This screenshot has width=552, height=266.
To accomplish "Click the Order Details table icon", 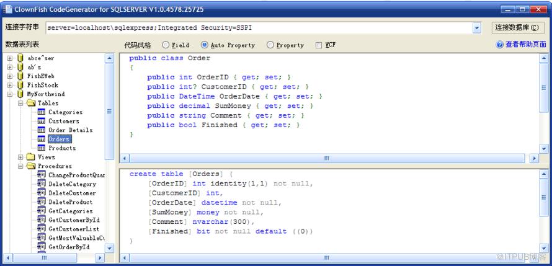I will click(41, 130).
